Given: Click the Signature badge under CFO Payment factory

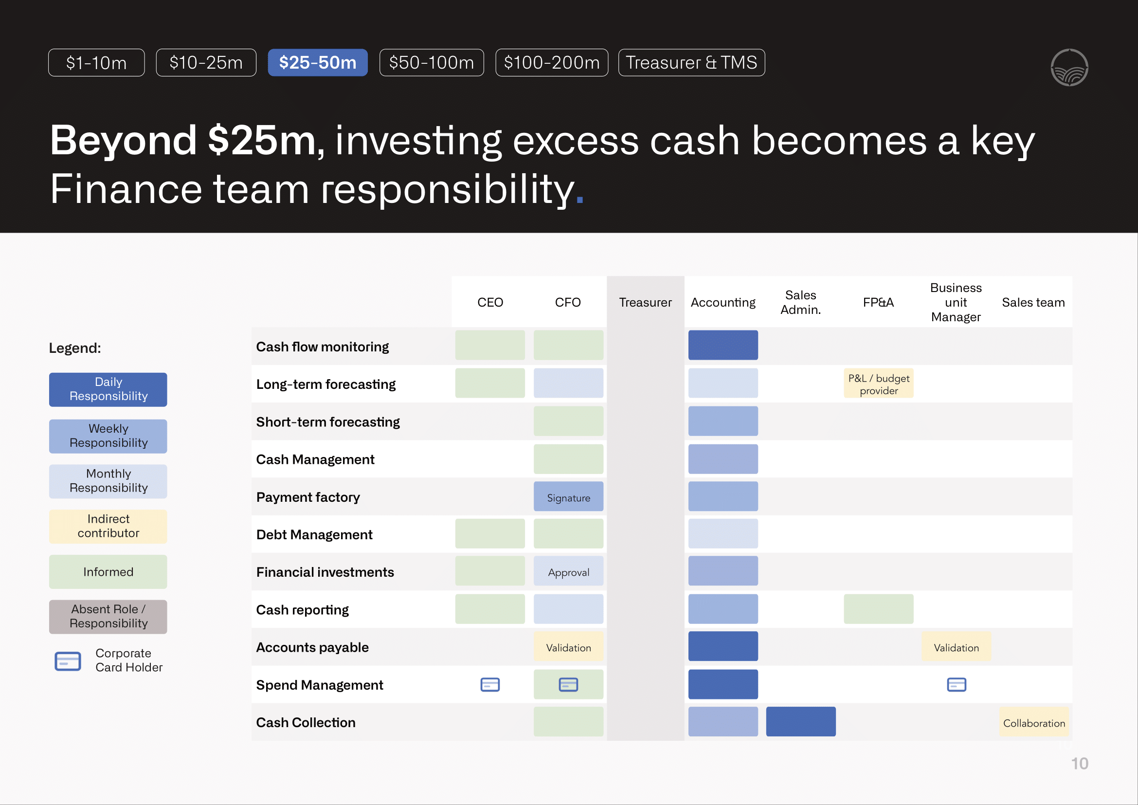Looking at the screenshot, I should [x=568, y=497].
